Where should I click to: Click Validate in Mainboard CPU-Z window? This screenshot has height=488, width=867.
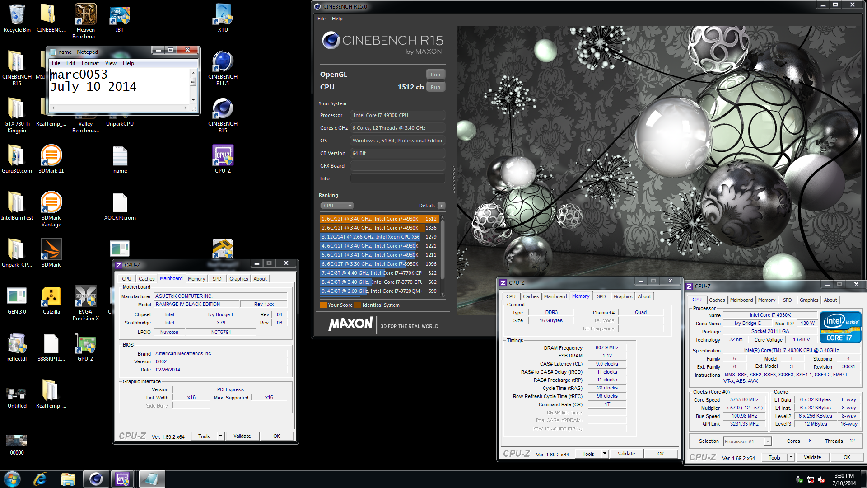click(x=242, y=436)
